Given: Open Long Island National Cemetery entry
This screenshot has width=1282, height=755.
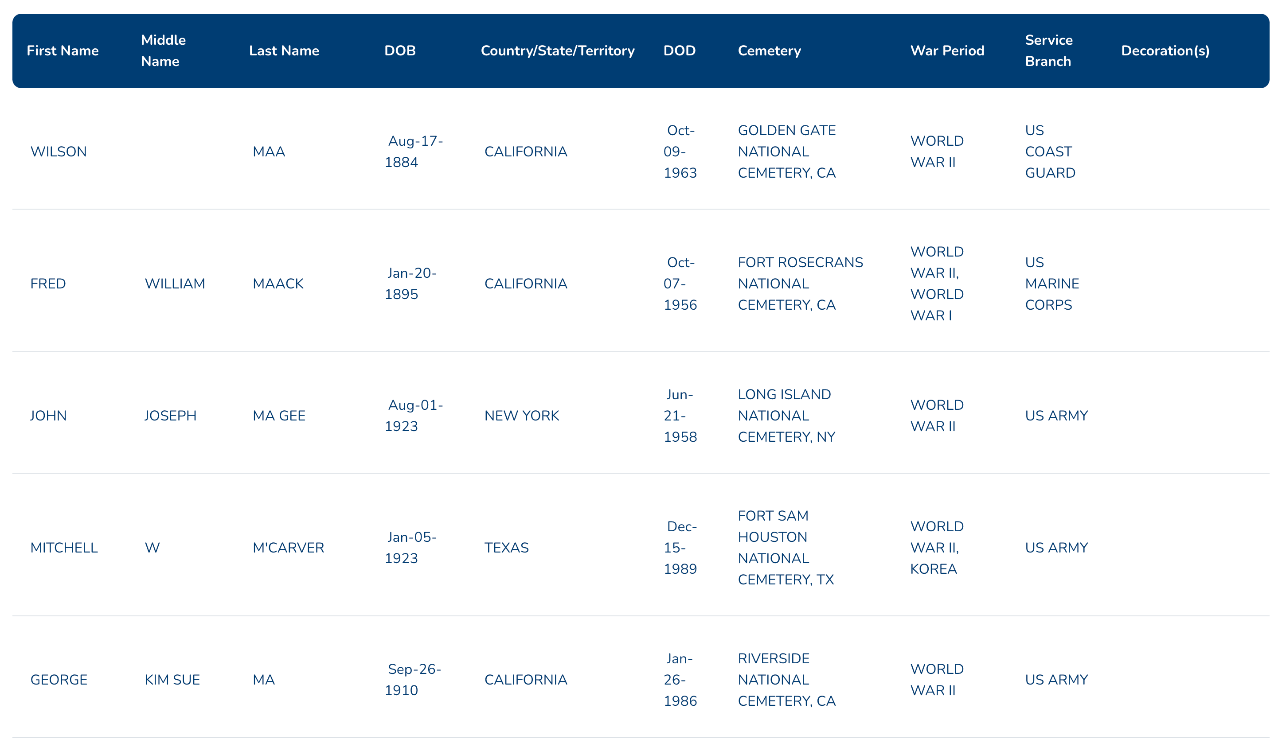Looking at the screenshot, I should click(786, 416).
